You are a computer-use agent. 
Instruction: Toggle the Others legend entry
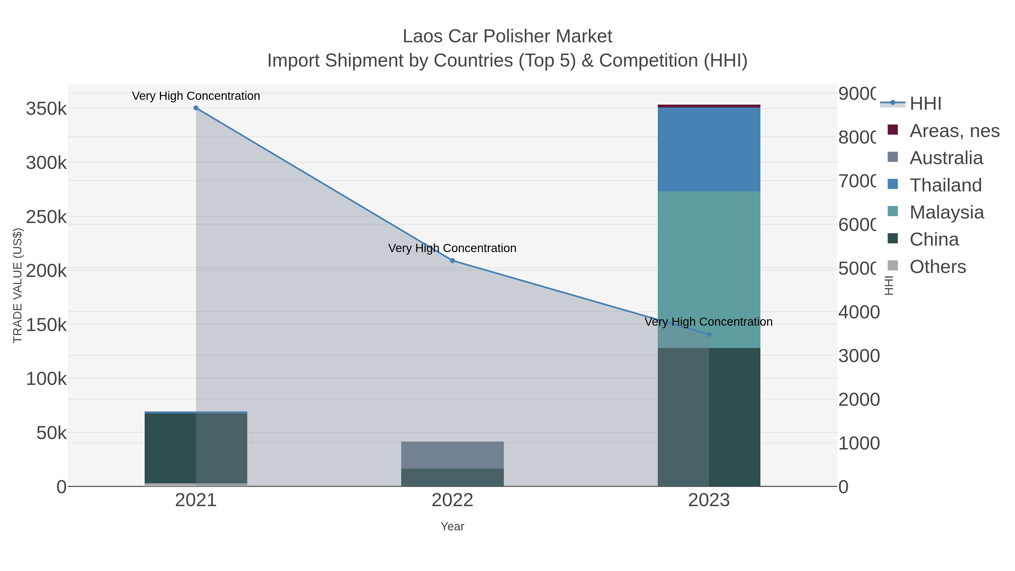point(926,266)
